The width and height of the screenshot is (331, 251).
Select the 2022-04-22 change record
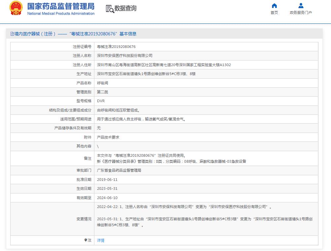pyautogui.click(x=184, y=207)
